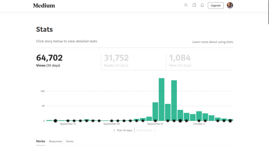Image resolution: width=269 pixels, height=151 pixels.
Task: Switch to the Stories tab
Action: tap(40, 141)
